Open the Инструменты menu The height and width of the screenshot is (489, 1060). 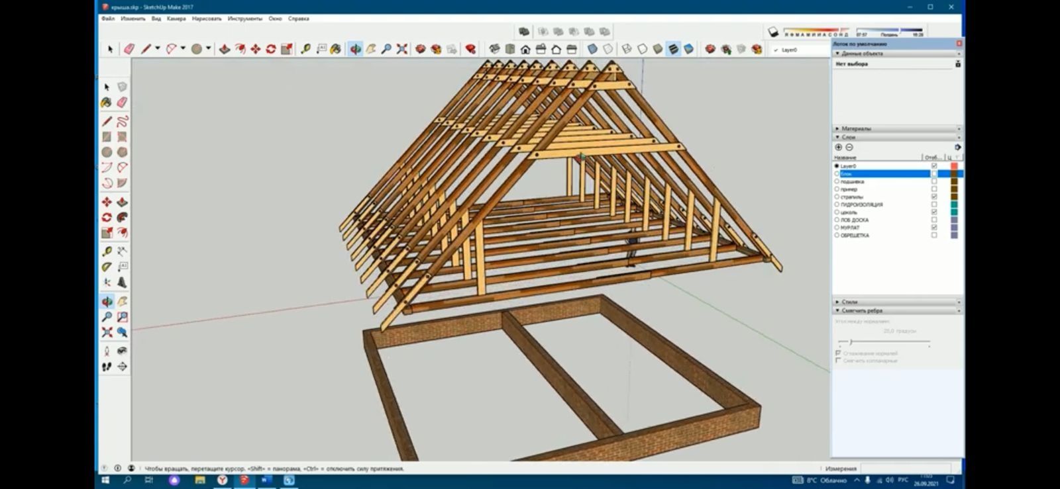coord(245,19)
